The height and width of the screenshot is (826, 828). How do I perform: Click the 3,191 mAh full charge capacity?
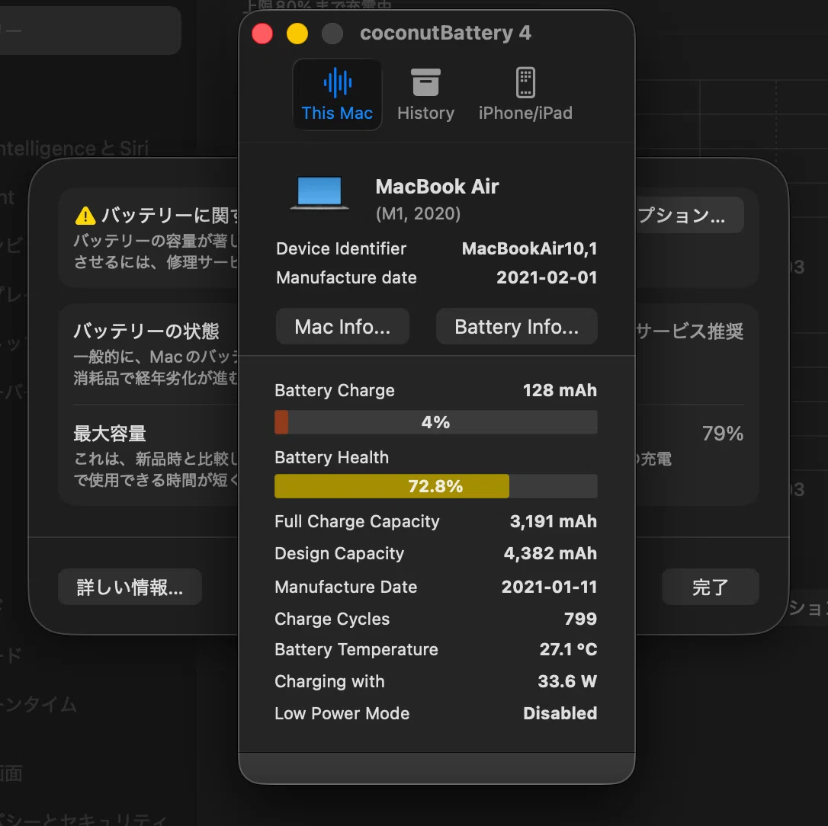click(x=553, y=521)
